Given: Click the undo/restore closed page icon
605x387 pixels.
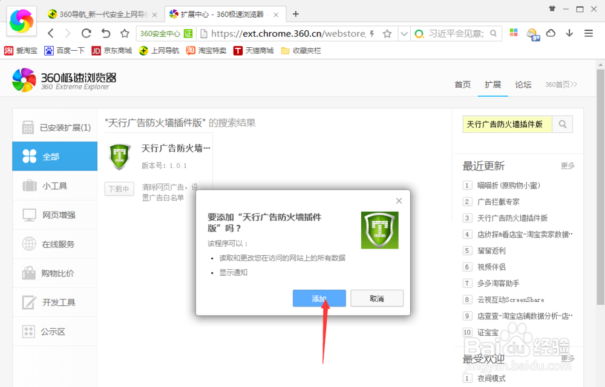Looking at the screenshot, I should [106, 33].
